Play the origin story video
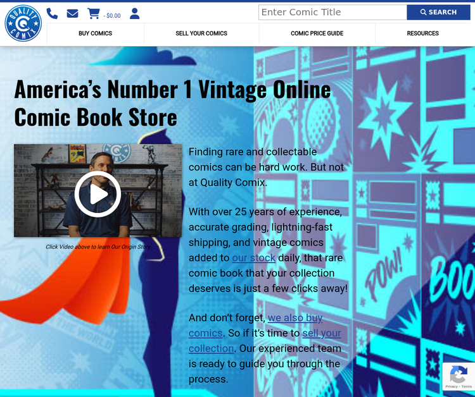 tap(98, 193)
